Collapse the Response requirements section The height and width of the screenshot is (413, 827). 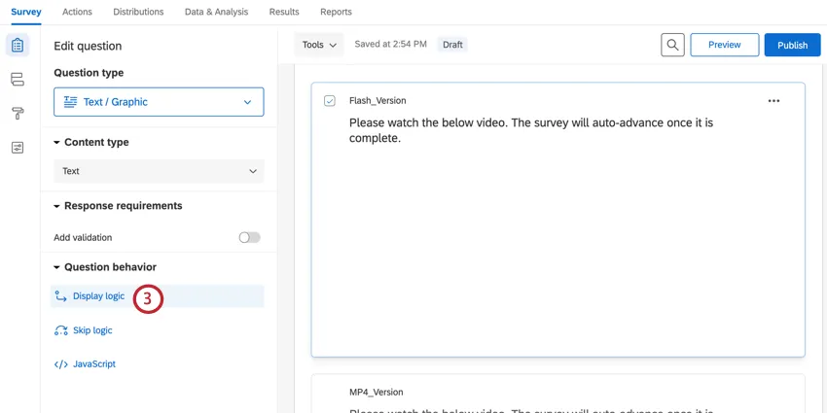click(57, 206)
